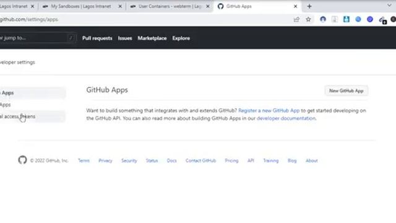Select the GitHub Apps browser tab
This screenshot has height=223, width=396.
pyautogui.click(x=257, y=6)
